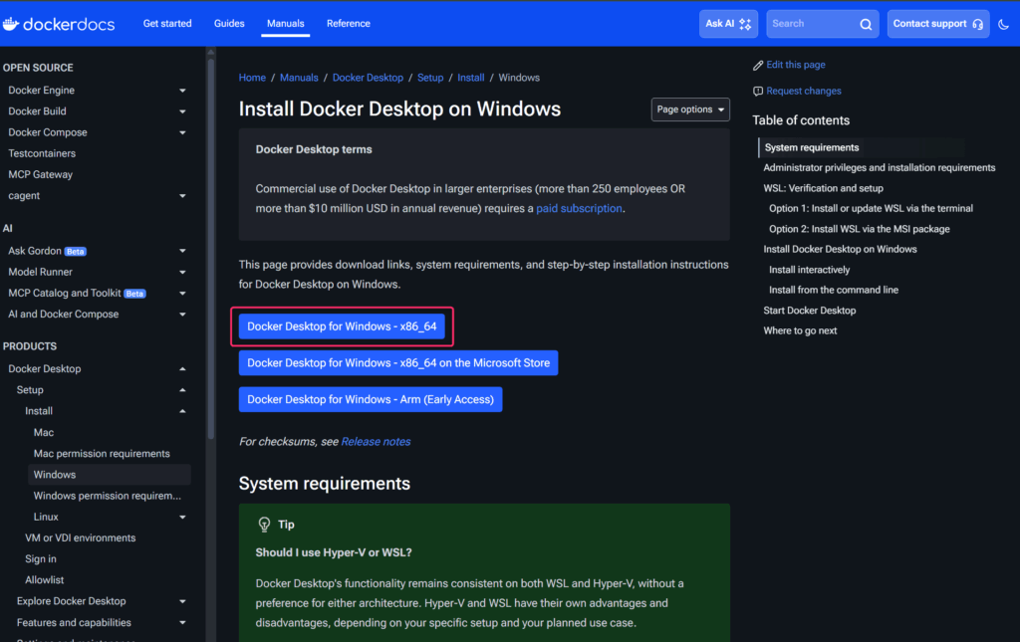Click the Ask AI sparkle button
The width and height of the screenshot is (1020, 642).
[x=729, y=24]
